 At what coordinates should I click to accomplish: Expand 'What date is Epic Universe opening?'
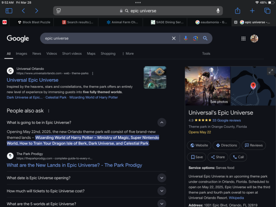161,178
